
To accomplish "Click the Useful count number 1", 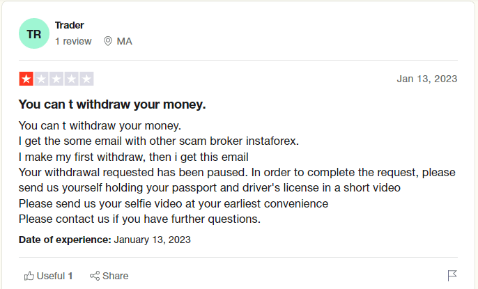I will pyautogui.click(x=70, y=276).
